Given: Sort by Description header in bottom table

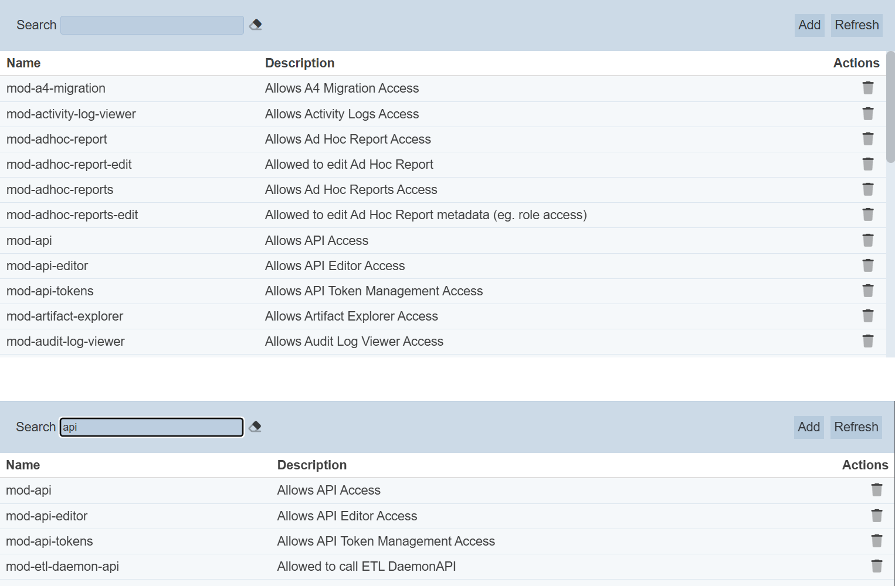Looking at the screenshot, I should [311, 465].
